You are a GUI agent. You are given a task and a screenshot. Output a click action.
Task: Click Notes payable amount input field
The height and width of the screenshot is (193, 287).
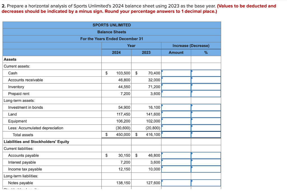point(176,183)
